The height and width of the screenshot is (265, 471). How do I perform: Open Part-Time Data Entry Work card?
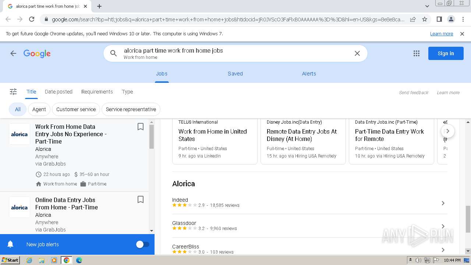[391, 141]
